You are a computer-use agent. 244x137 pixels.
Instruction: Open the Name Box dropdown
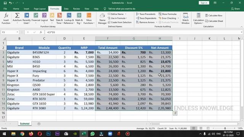pyautogui.click(x=17, y=32)
